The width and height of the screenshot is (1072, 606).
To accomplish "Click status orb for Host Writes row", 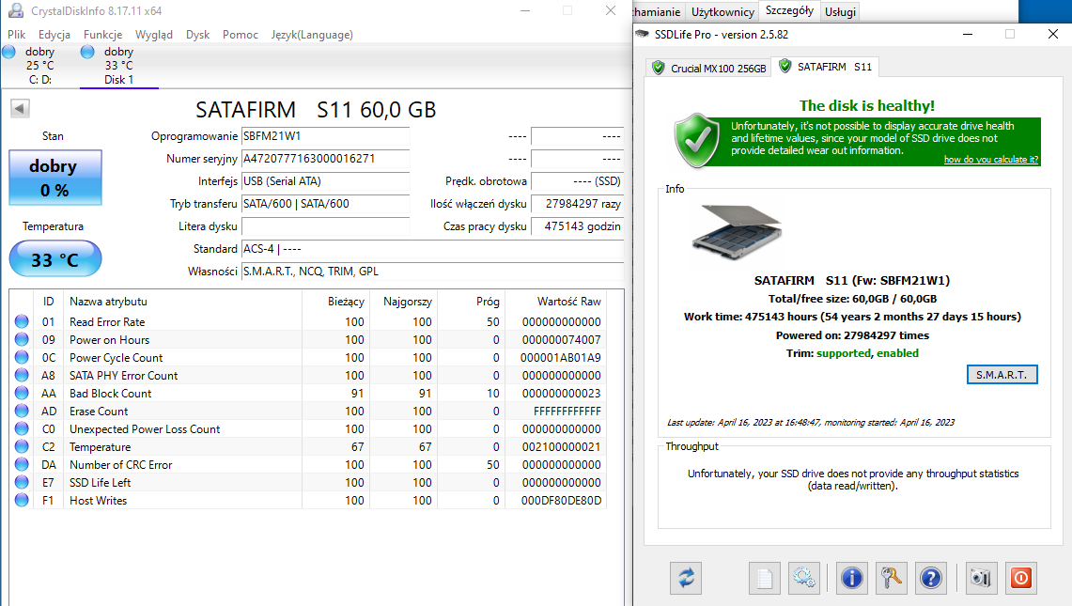I will (22, 500).
